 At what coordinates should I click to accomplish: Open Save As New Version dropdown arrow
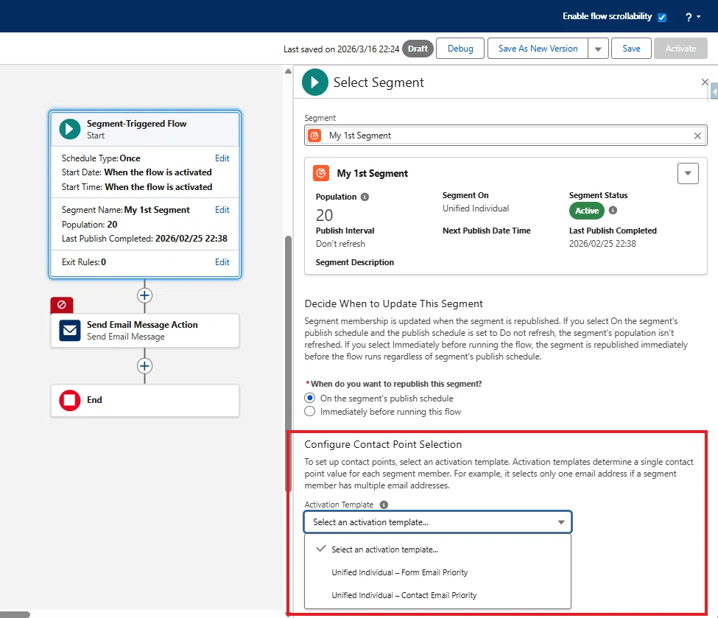(x=598, y=49)
